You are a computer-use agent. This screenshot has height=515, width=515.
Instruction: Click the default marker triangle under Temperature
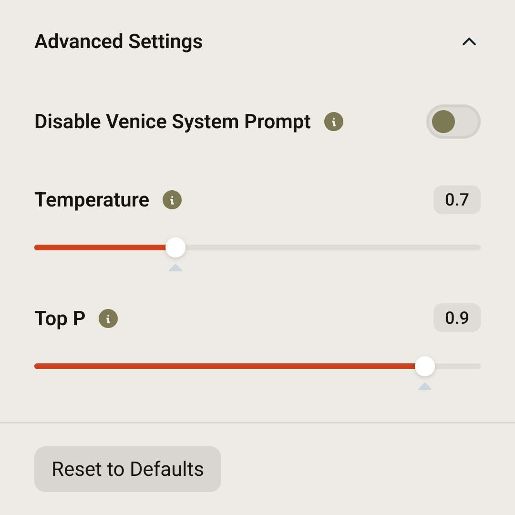point(175,268)
